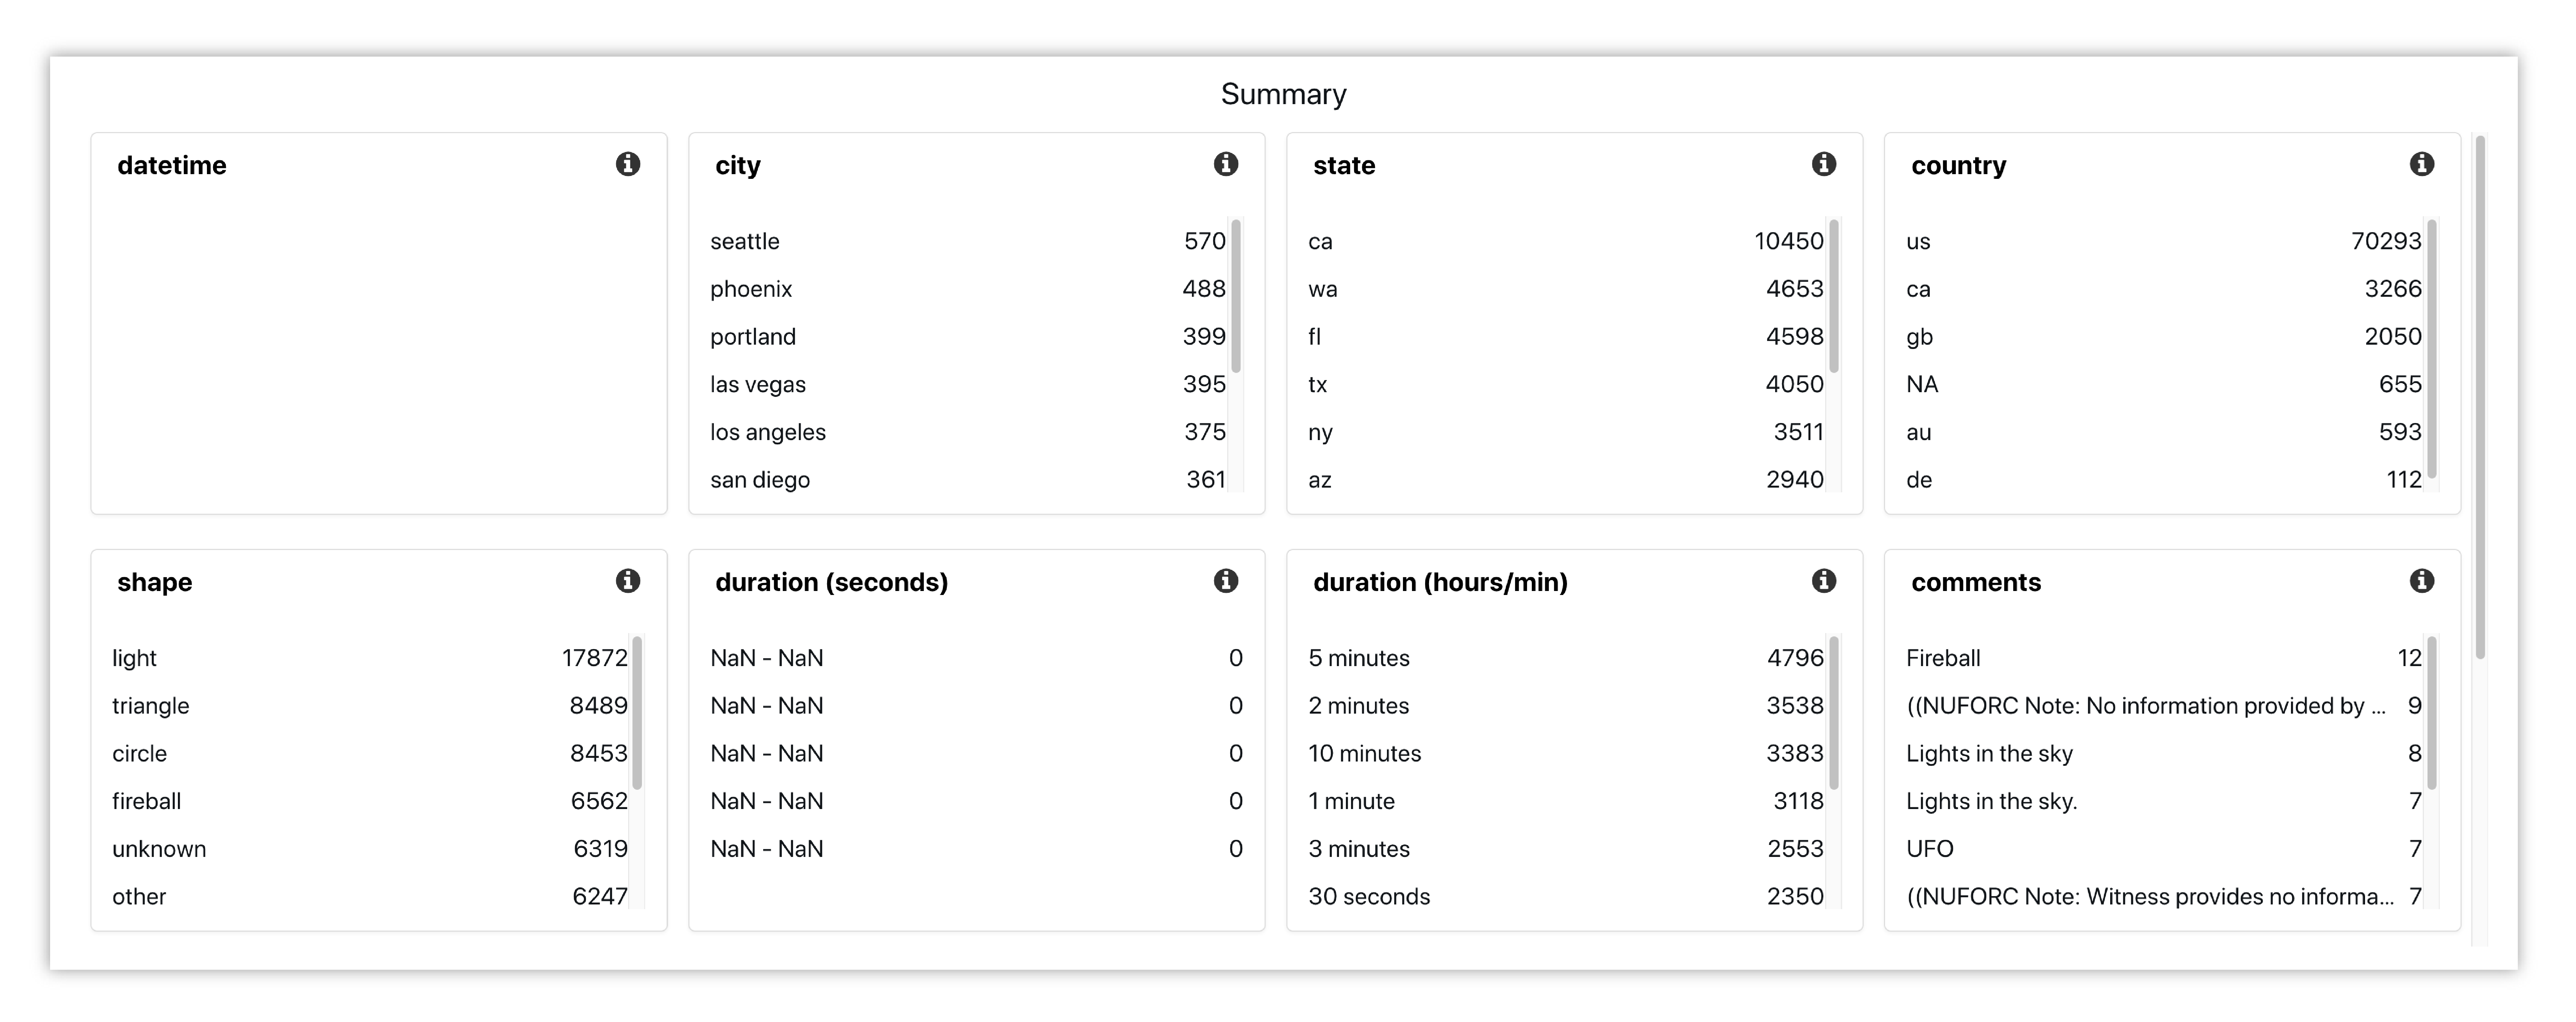Select the Fireball comment row

tap(2164, 657)
